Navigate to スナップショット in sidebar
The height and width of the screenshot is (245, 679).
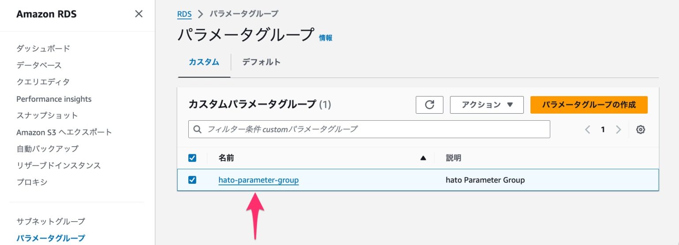(47, 115)
